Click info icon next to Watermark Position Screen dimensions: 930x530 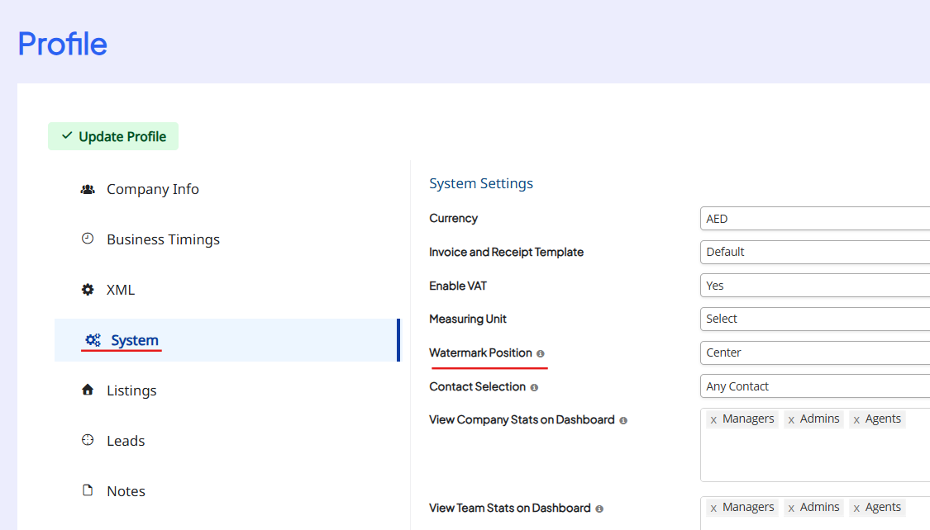click(541, 353)
